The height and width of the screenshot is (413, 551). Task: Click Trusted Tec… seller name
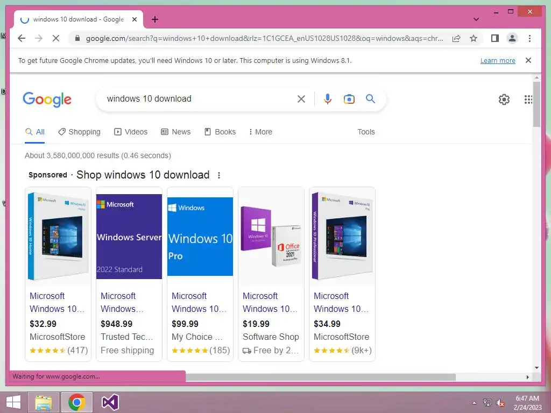127,337
